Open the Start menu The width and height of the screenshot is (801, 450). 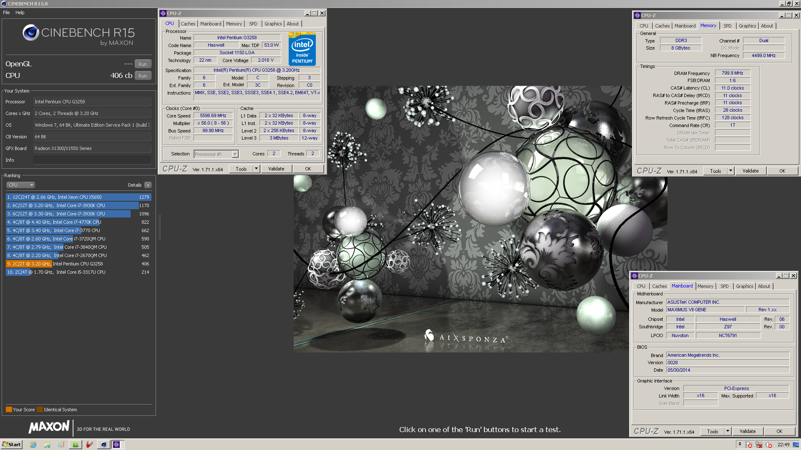point(11,445)
